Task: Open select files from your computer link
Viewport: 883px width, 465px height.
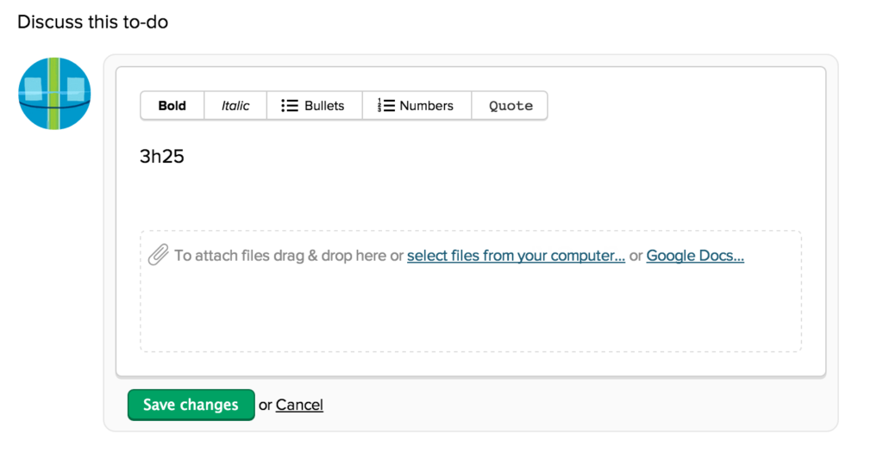Action: tap(516, 256)
